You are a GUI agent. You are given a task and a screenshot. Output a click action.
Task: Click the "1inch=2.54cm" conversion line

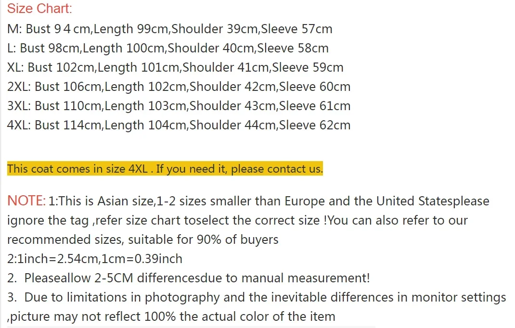pyautogui.click(x=95, y=259)
